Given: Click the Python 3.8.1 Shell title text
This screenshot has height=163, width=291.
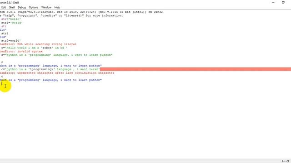Looking at the screenshot, I should (10, 3).
